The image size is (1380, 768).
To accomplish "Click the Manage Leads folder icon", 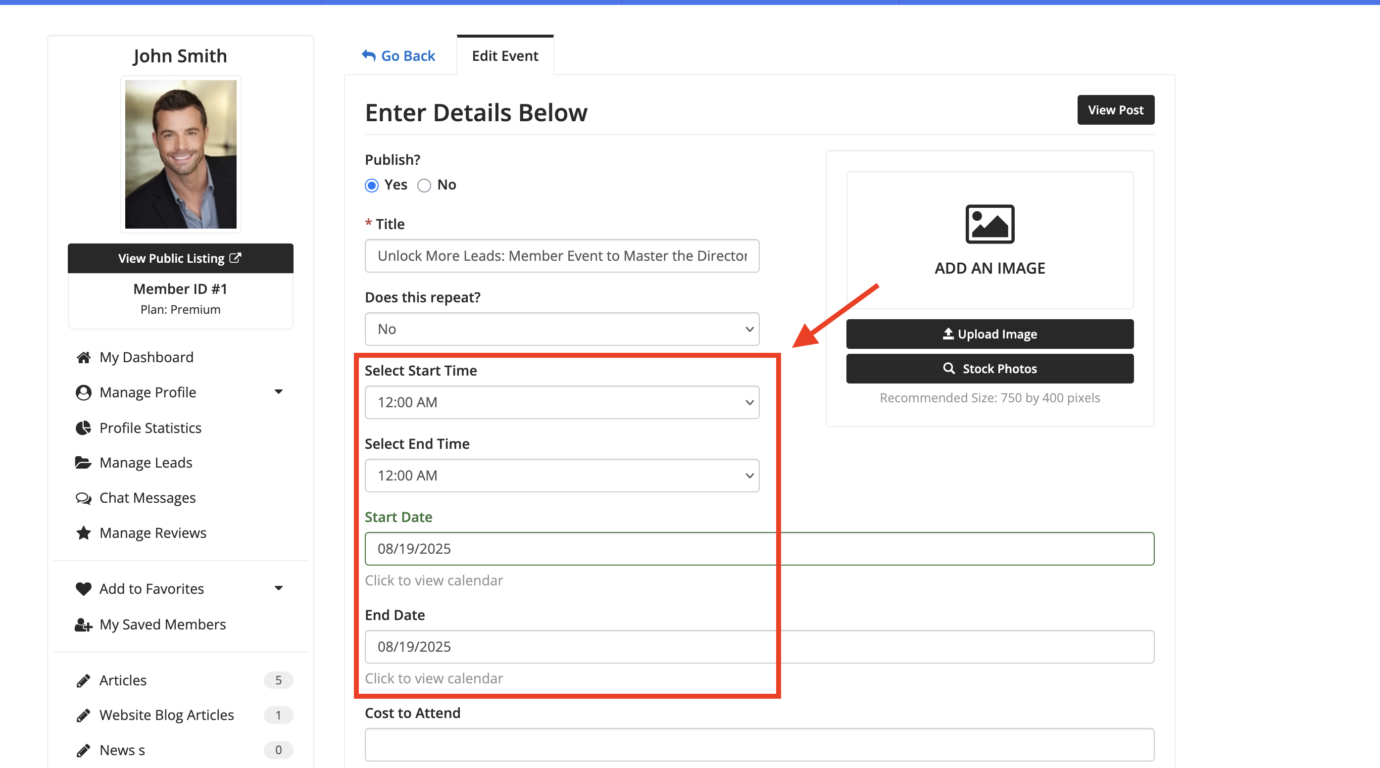I will pyautogui.click(x=83, y=463).
